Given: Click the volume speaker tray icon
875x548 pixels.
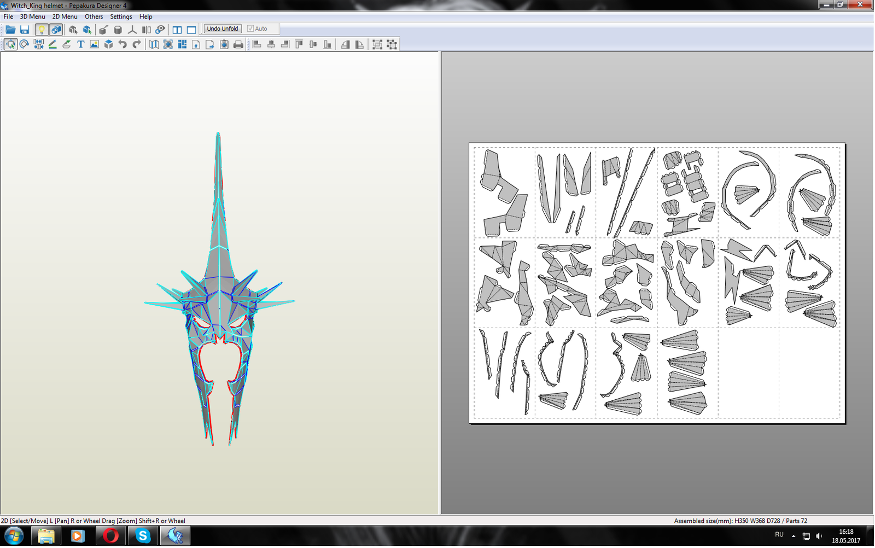Looking at the screenshot, I should (819, 536).
